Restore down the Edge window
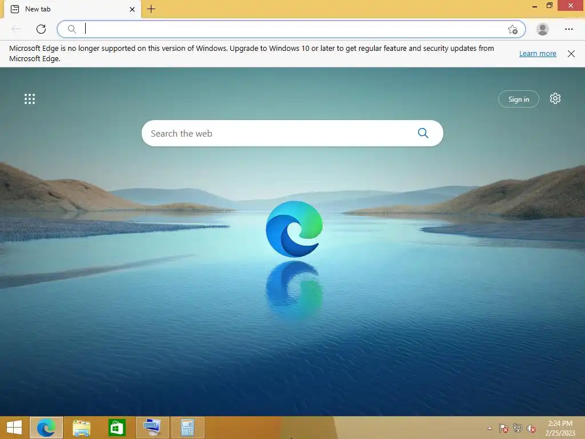 [x=550, y=6]
